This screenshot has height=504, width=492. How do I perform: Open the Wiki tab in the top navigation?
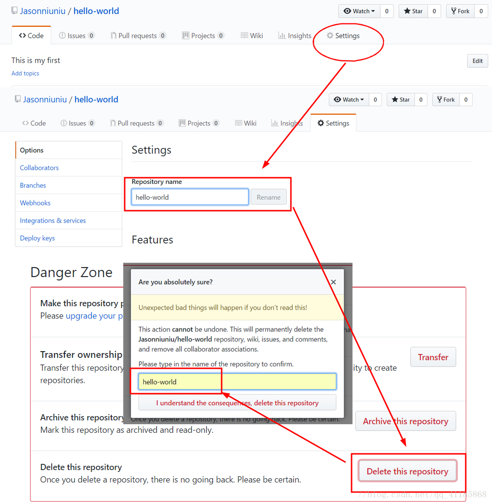point(252,36)
